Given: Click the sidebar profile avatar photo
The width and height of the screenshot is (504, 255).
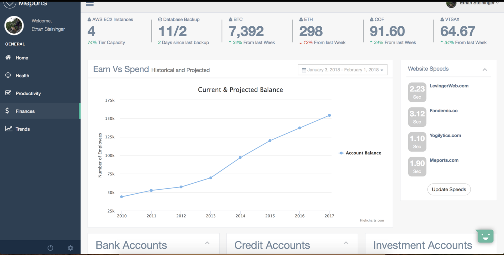Looking at the screenshot, I should (x=14, y=25).
